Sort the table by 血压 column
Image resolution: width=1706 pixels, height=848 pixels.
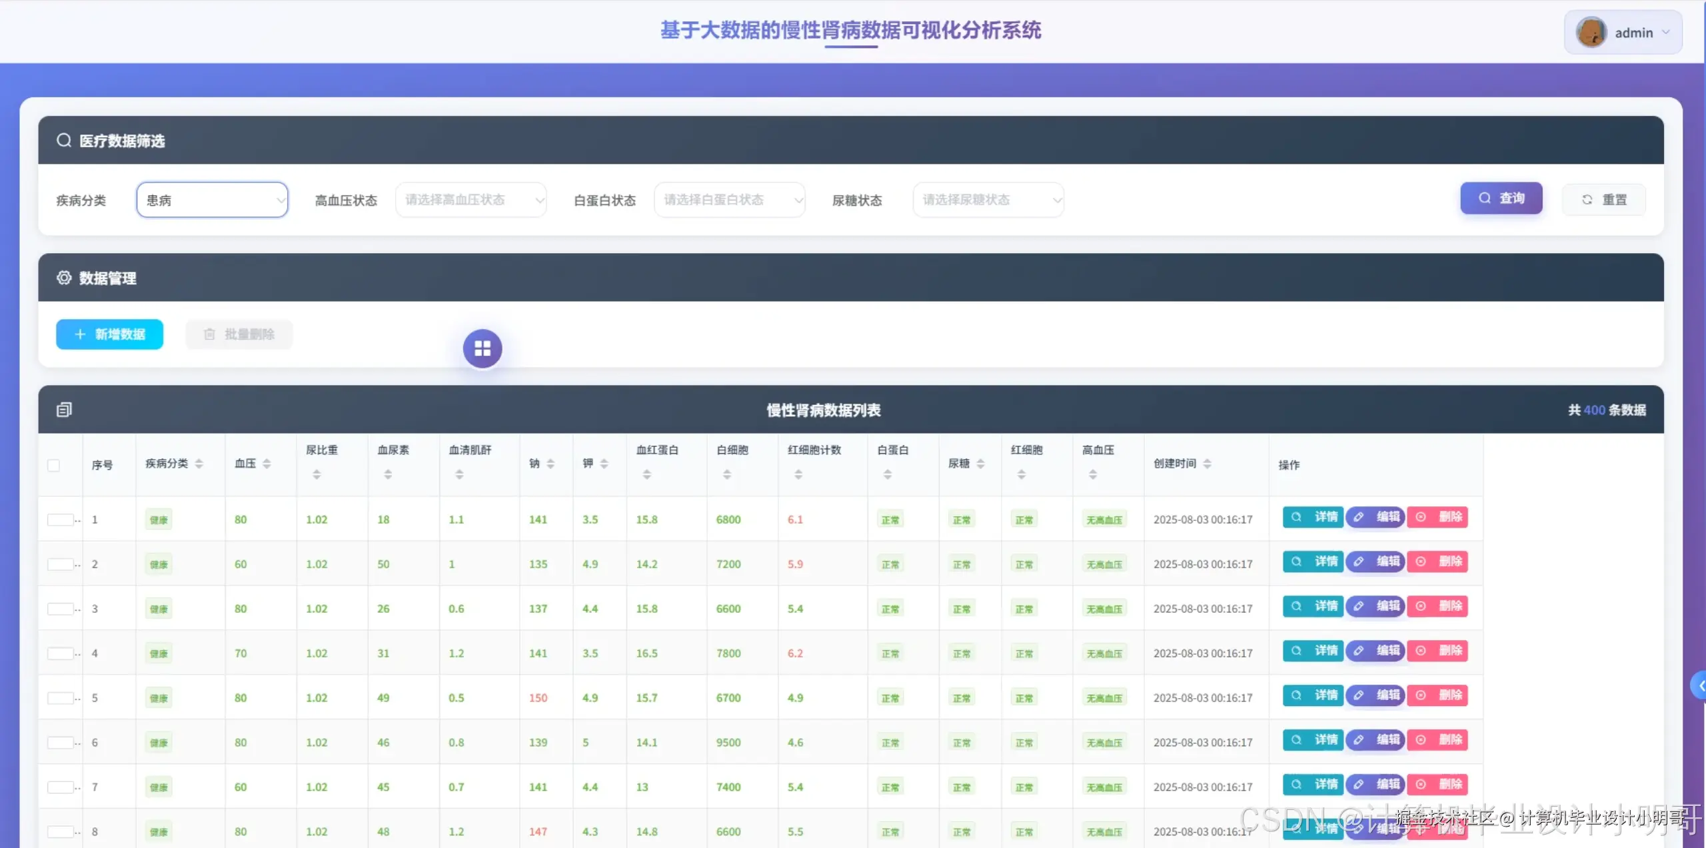[x=265, y=463]
